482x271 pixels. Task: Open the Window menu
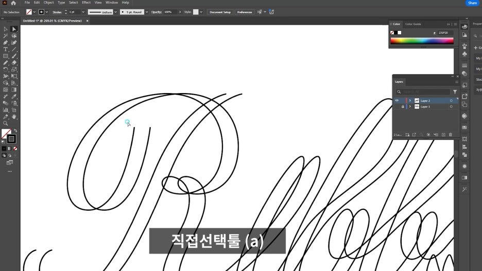[x=112, y=3]
